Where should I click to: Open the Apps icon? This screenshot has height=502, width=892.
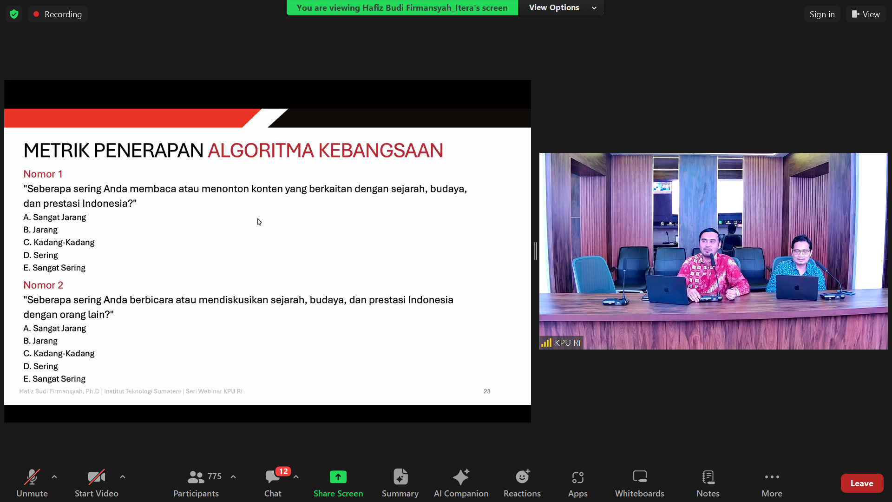click(577, 477)
